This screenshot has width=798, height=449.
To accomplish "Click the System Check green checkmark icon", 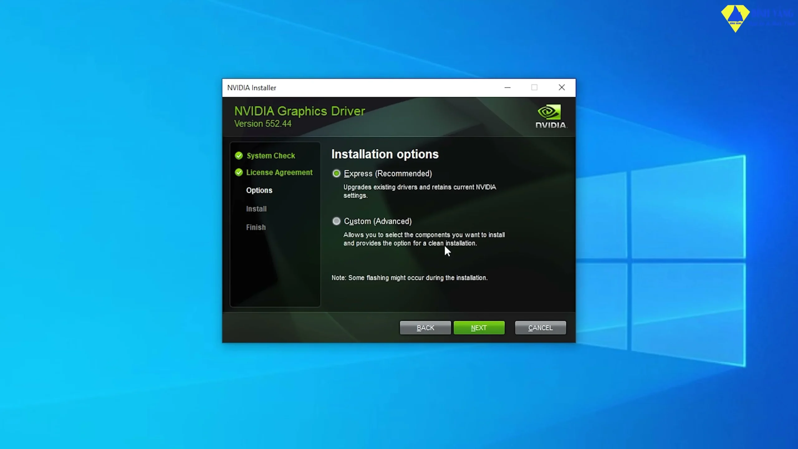I will [239, 156].
